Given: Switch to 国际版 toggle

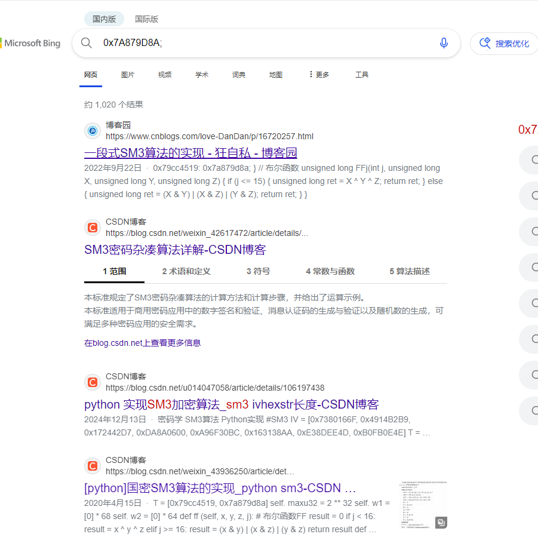Looking at the screenshot, I should point(146,19).
